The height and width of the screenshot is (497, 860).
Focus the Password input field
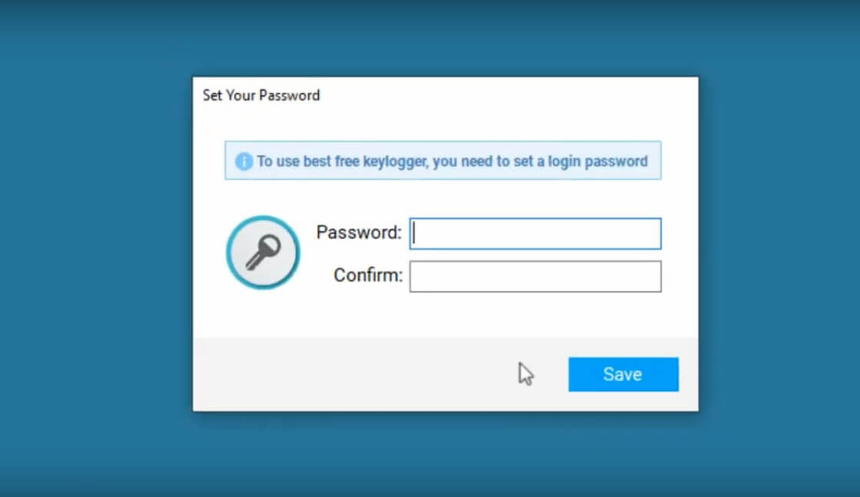tap(535, 234)
